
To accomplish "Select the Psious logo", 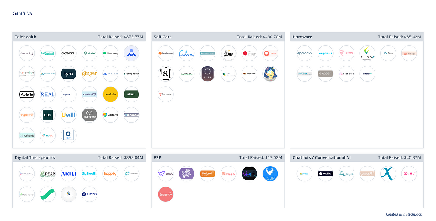I will pyautogui.click(x=326, y=53).
